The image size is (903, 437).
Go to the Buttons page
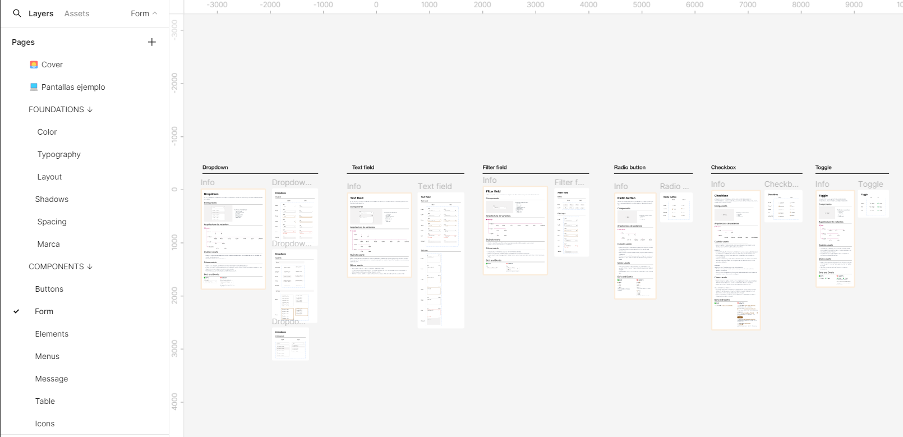[x=49, y=289]
